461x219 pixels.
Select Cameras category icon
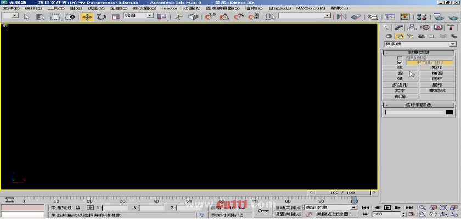(x=421, y=36)
